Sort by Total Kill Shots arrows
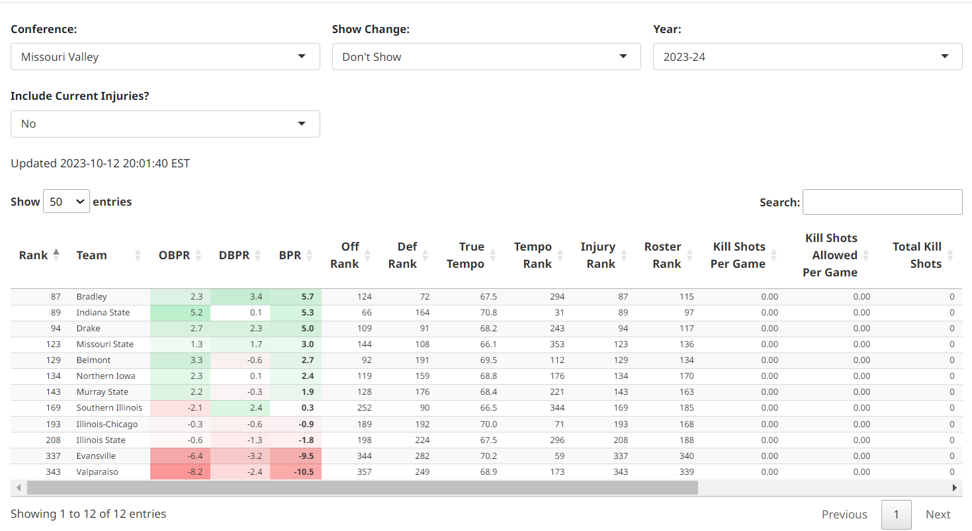 [x=950, y=255]
